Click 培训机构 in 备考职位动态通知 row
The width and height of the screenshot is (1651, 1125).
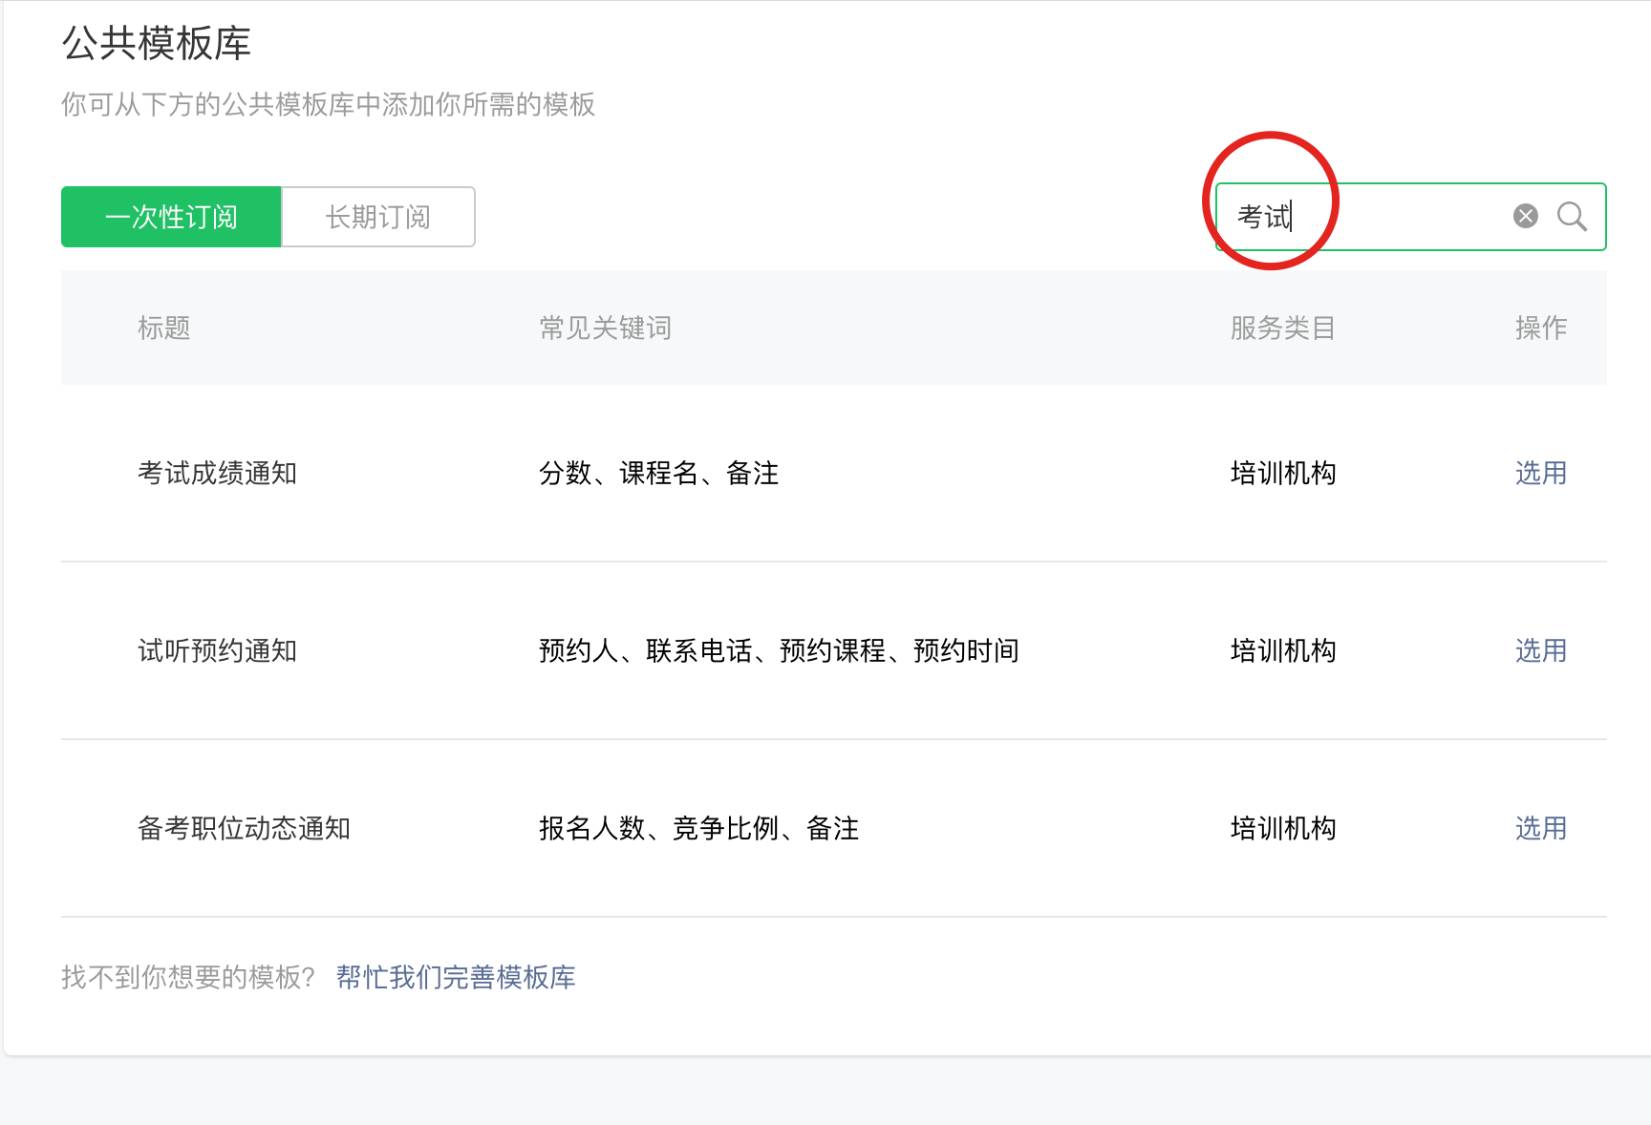(x=1283, y=828)
